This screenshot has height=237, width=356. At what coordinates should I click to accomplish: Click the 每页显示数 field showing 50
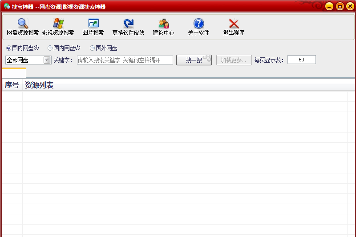(302, 60)
